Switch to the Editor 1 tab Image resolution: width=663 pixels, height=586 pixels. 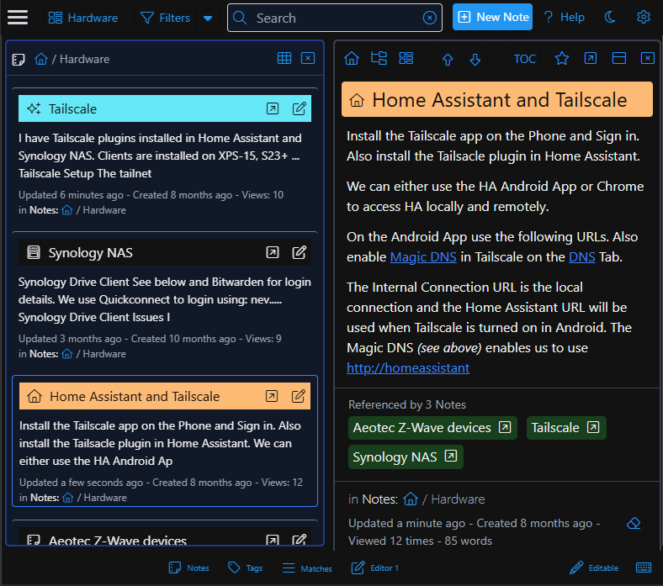pos(374,568)
